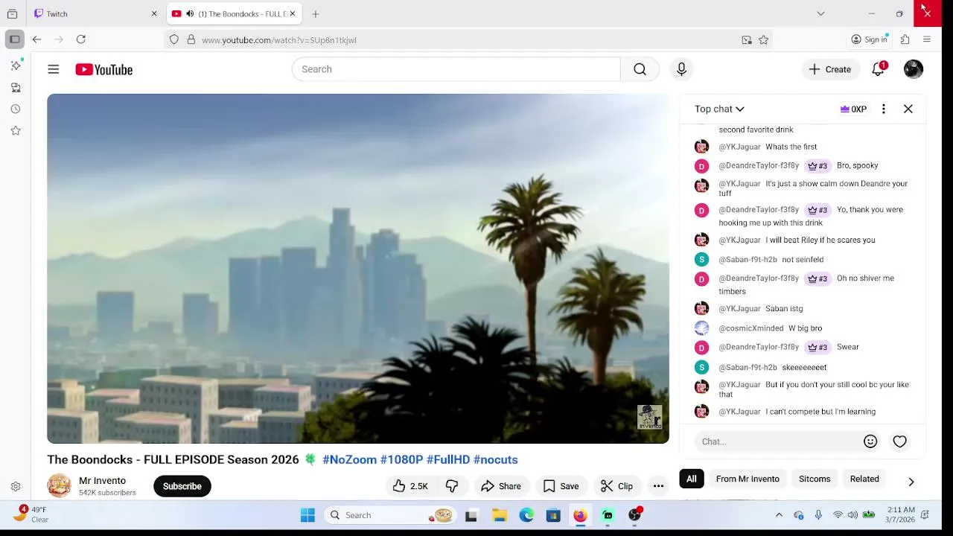This screenshot has width=953, height=536.
Task: Open sidebar settings gear
Action: coord(16,486)
